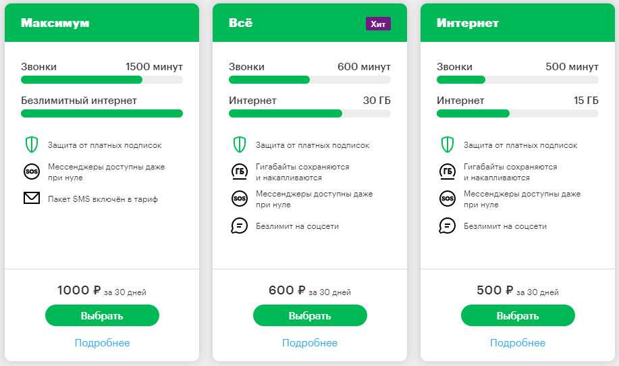Click SOS messenger icon in Интернет plan
The width and height of the screenshot is (619, 366).
[447, 199]
